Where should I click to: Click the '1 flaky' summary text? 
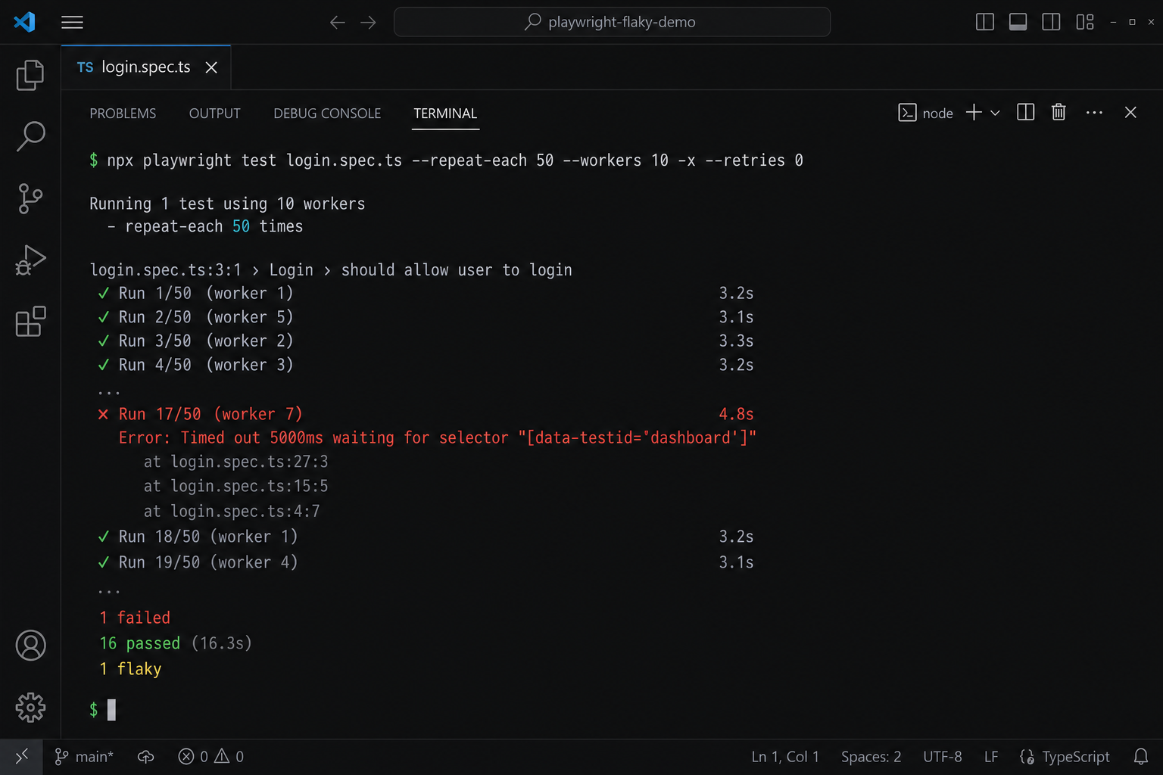pyautogui.click(x=130, y=669)
